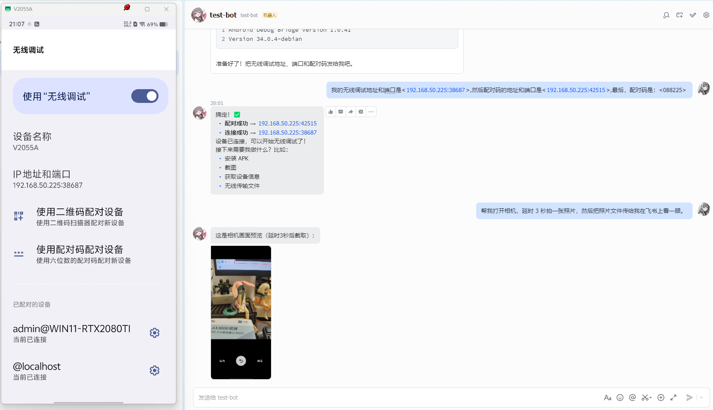Reply to bot message via comment icon
The width and height of the screenshot is (713, 410).
pos(341,112)
